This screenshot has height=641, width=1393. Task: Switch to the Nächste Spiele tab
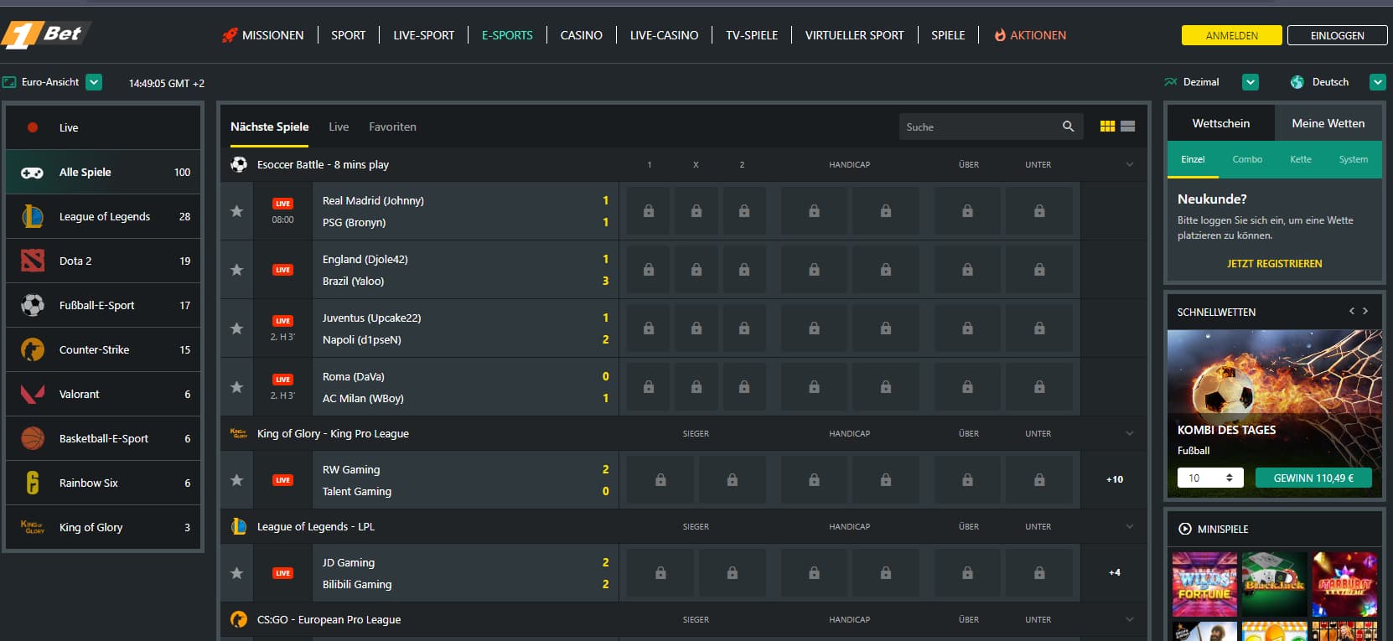(x=269, y=127)
